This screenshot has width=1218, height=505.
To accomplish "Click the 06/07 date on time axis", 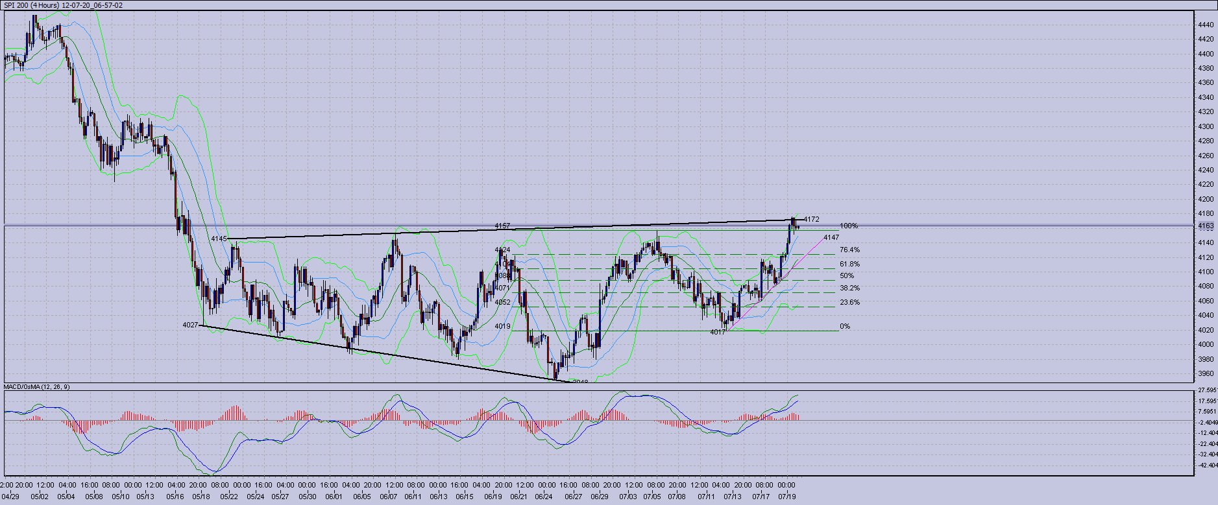I will pos(388,497).
